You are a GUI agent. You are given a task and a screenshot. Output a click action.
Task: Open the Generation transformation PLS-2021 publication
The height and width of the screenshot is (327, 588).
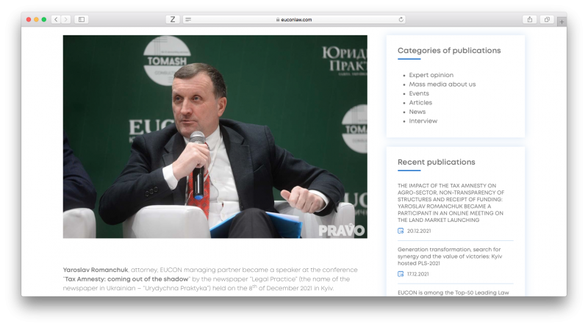click(450, 256)
